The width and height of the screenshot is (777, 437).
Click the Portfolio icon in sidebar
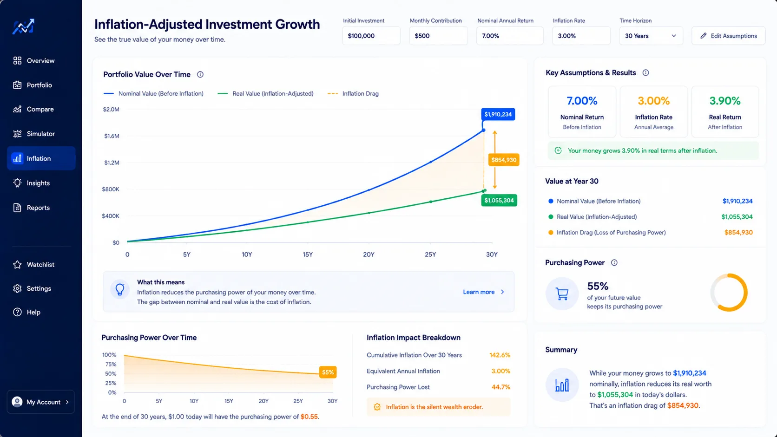click(17, 85)
